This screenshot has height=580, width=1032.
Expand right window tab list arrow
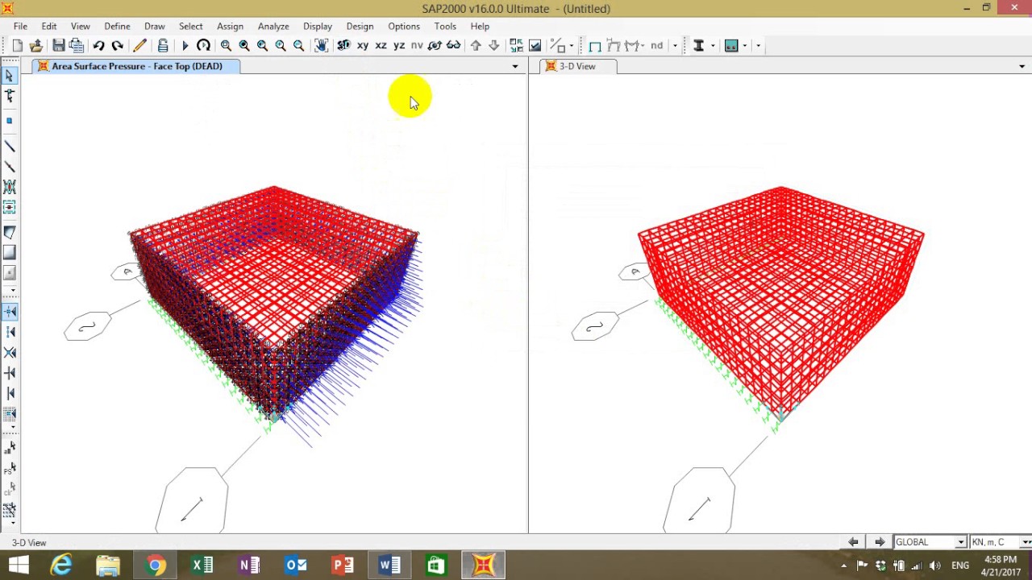(x=1022, y=66)
